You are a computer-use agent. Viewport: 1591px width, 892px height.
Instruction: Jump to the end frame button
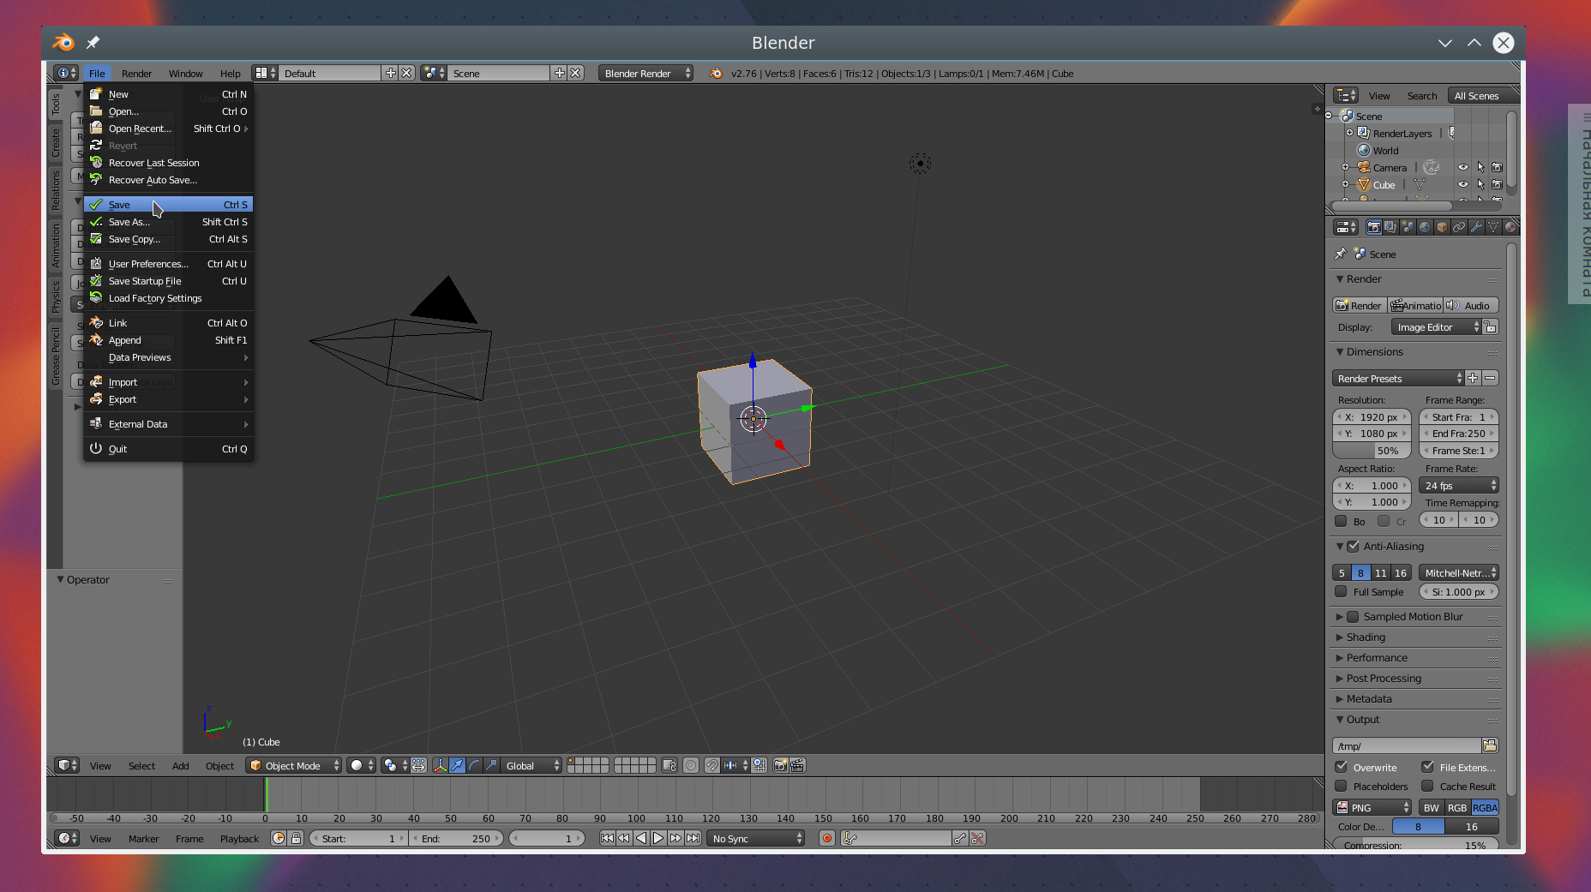point(693,839)
